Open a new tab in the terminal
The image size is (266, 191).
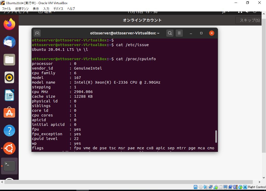37,33
